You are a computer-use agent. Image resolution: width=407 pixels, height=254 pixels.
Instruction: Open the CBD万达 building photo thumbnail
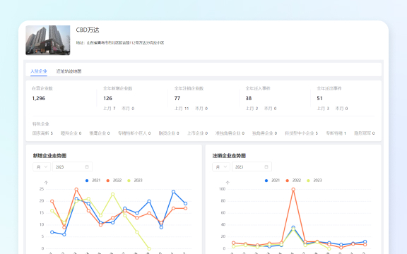[48, 40]
